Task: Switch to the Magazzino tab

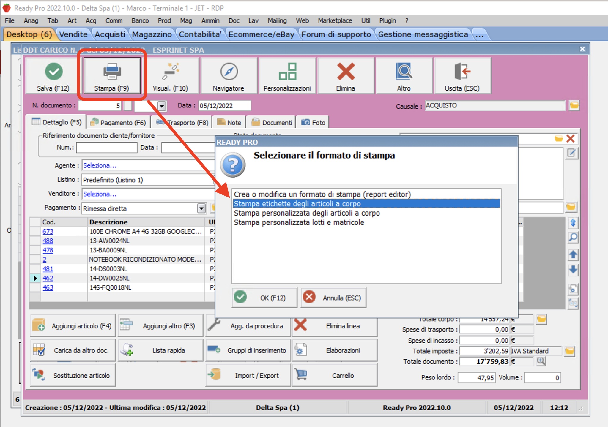Action: pyautogui.click(x=152, y=34)
